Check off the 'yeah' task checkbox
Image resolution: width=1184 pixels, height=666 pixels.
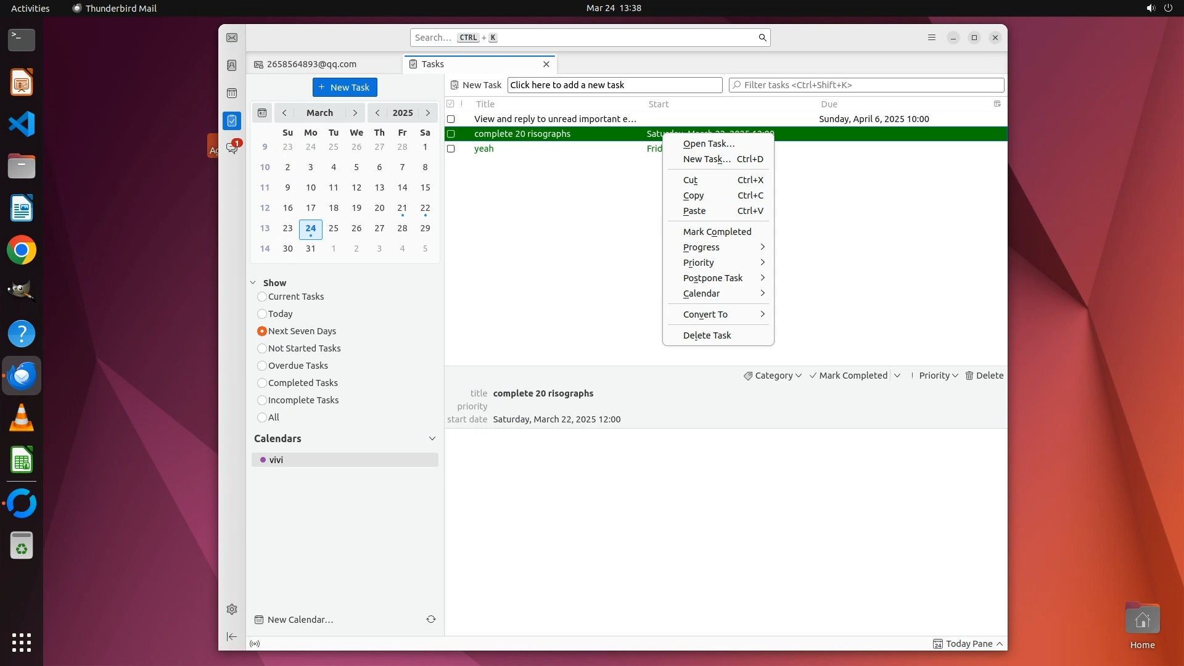coord(451,149)
